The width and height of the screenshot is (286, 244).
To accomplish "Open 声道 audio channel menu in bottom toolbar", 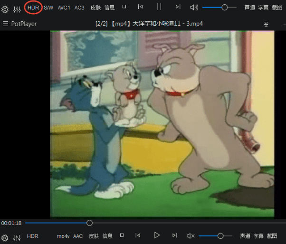I will pos(245,236).
